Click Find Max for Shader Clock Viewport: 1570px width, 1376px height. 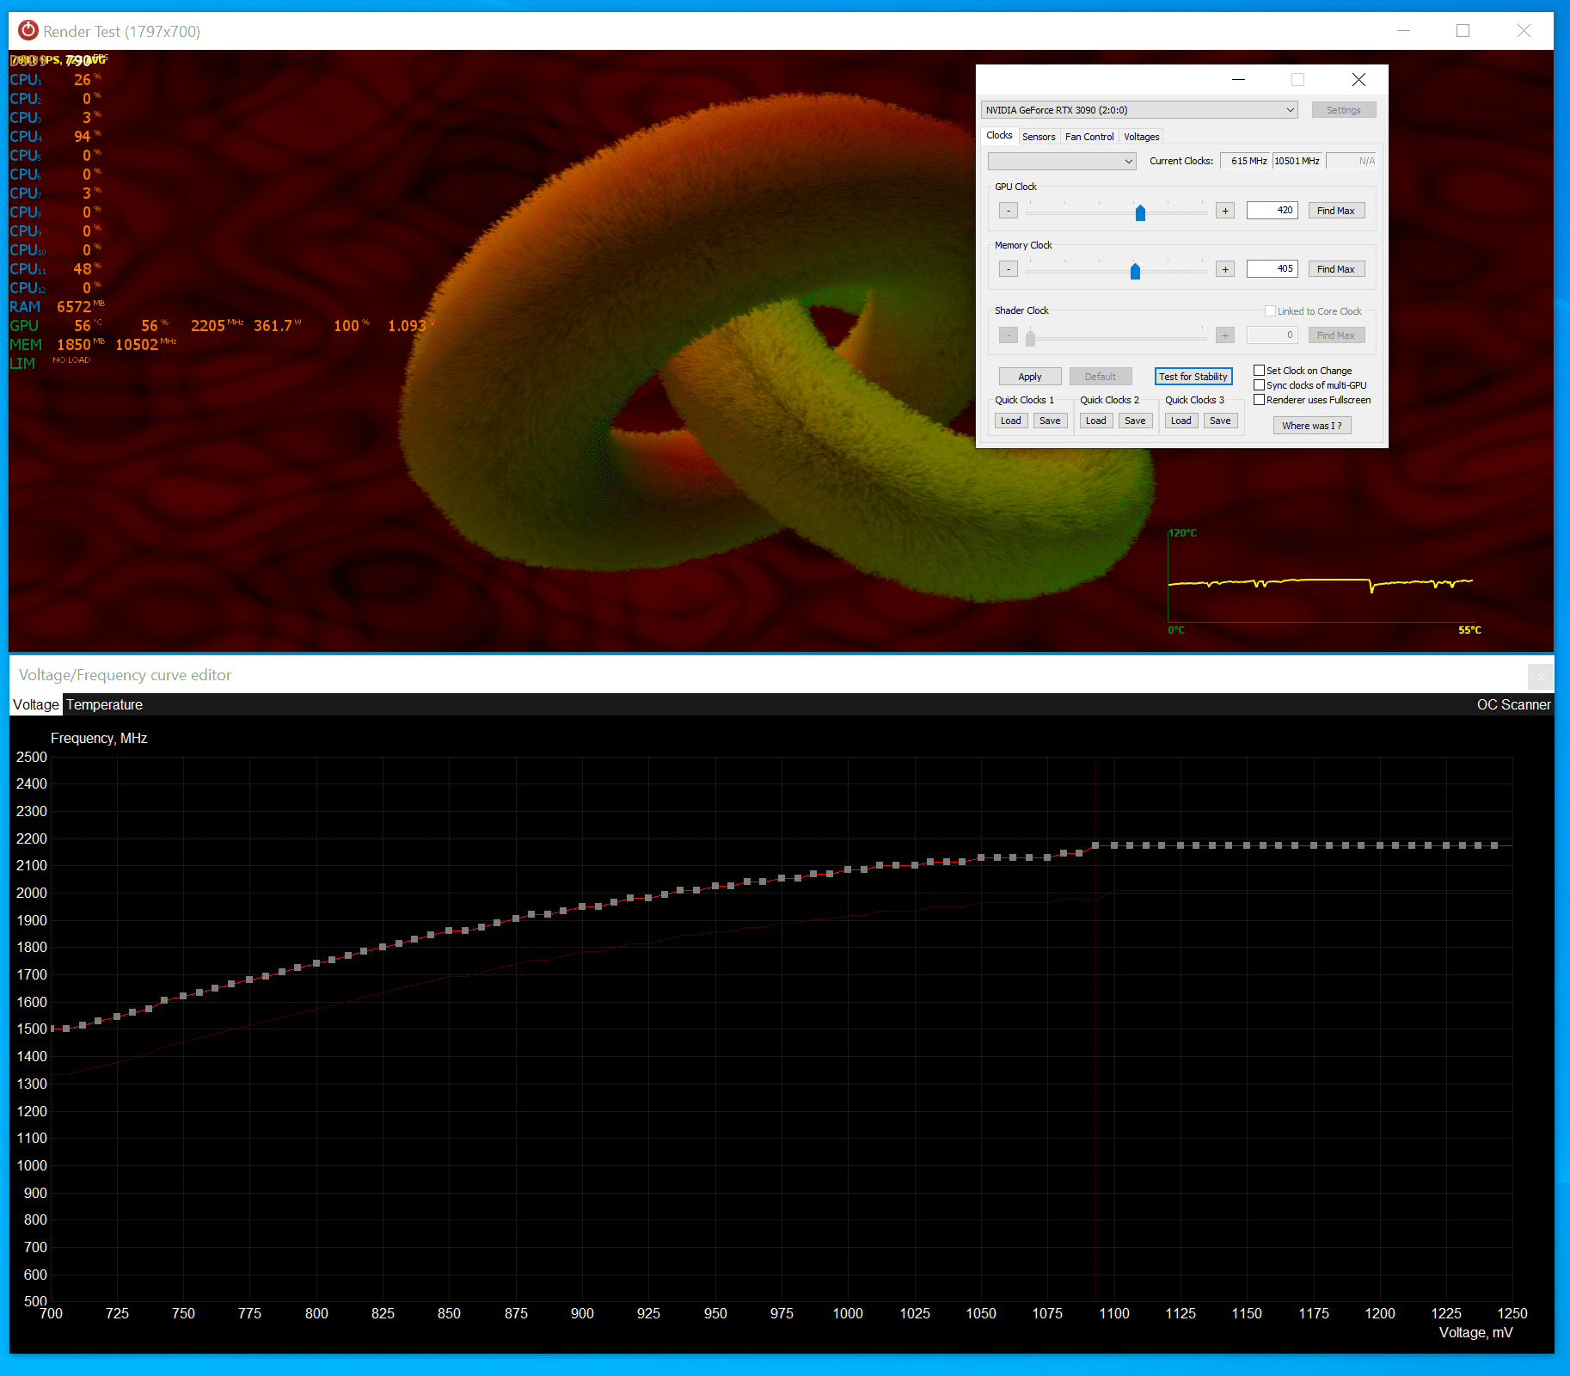[x=1336, y=335]
